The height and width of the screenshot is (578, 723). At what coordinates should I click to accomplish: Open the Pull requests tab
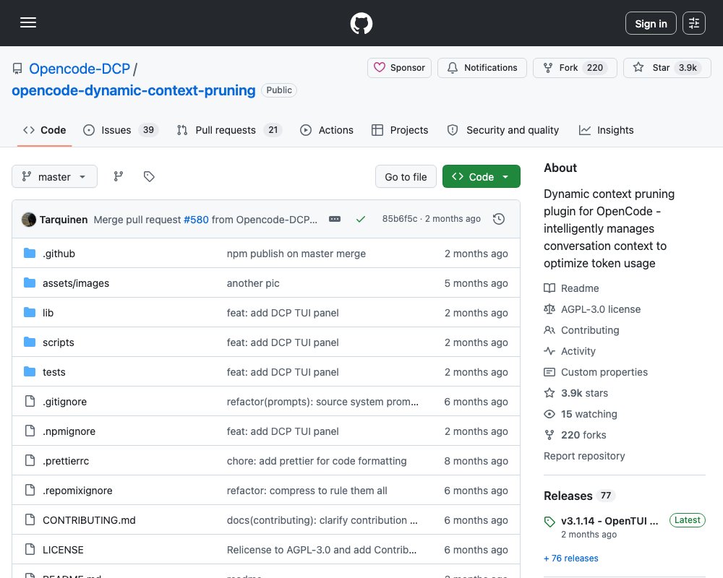tap(230, 130)
